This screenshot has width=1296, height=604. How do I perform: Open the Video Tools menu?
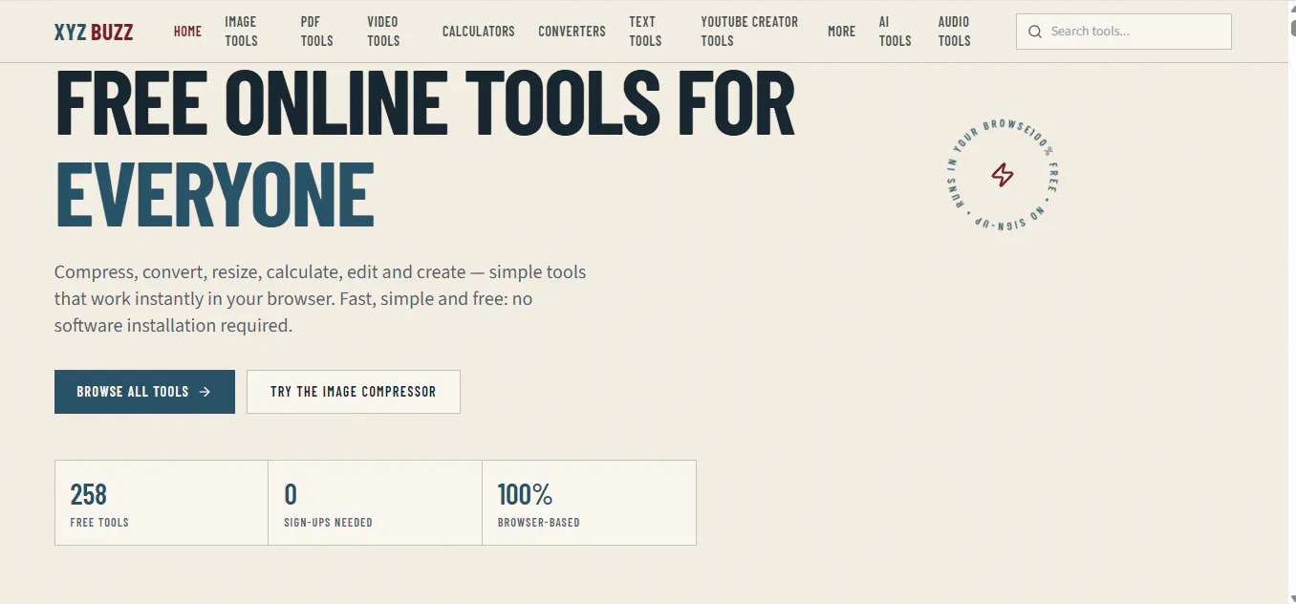click(383, 32)
